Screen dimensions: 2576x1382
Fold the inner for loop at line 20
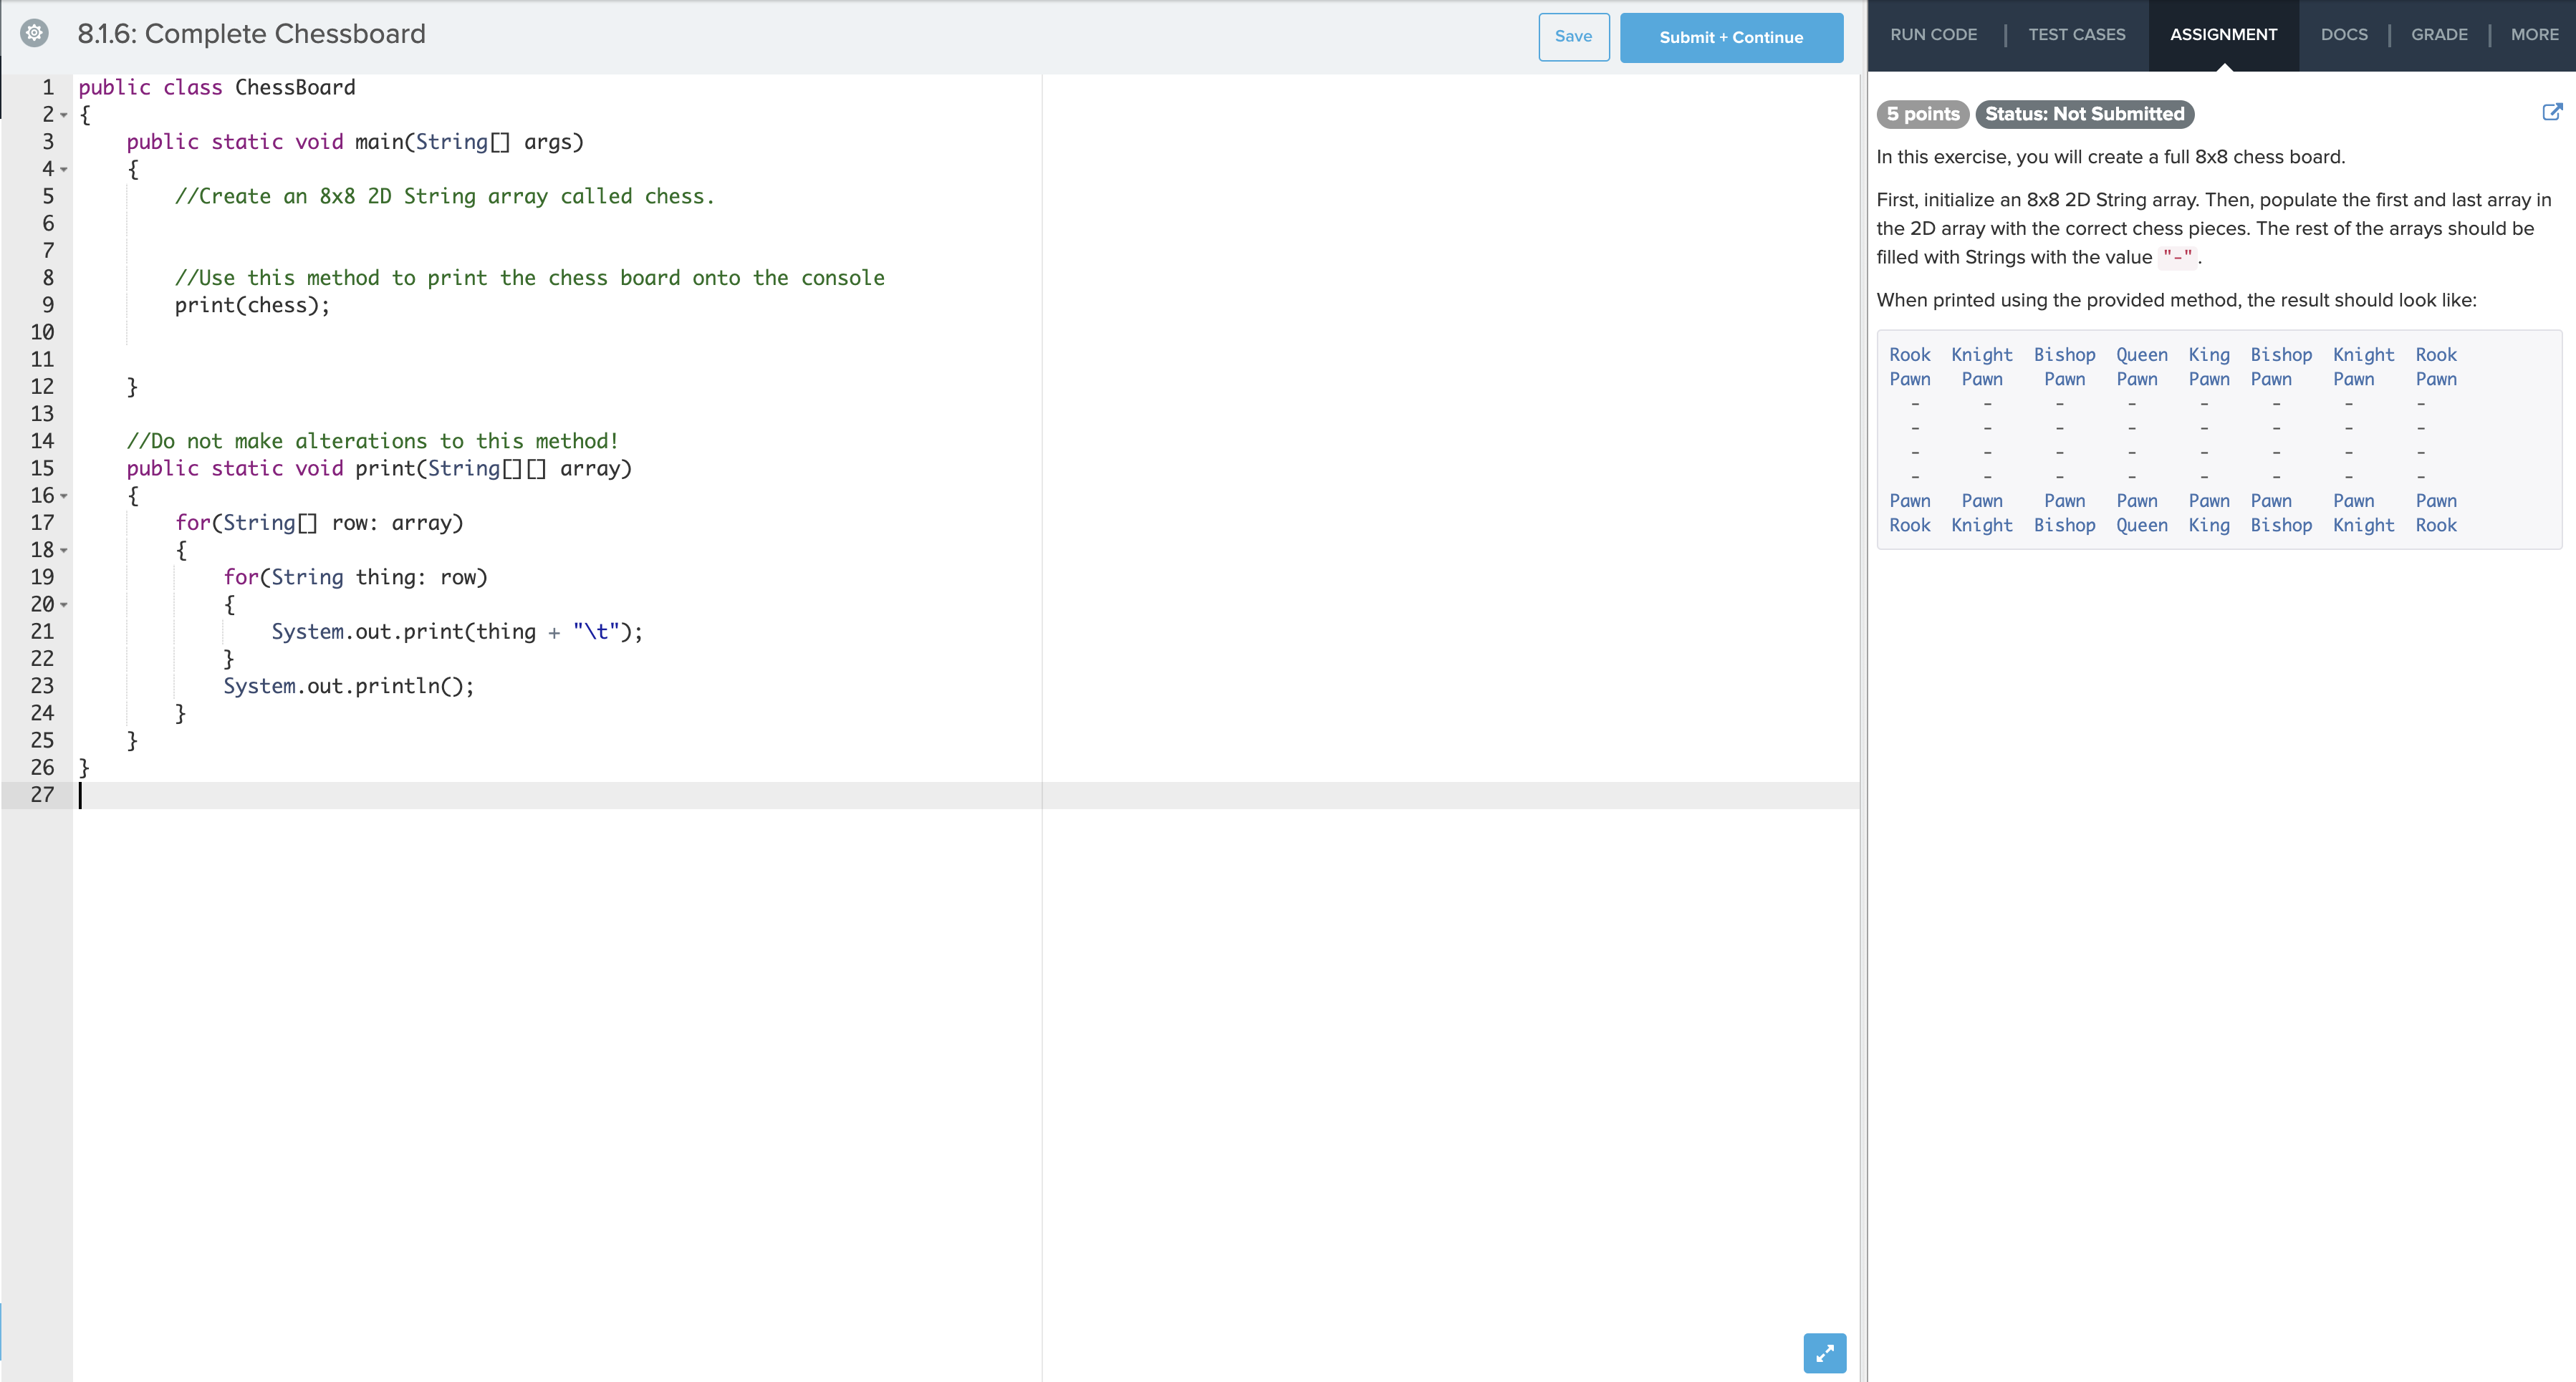pos(64,604)
